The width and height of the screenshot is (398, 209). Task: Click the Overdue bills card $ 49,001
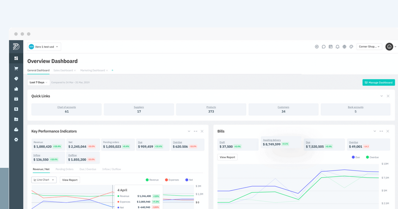[x=369, y=145]
